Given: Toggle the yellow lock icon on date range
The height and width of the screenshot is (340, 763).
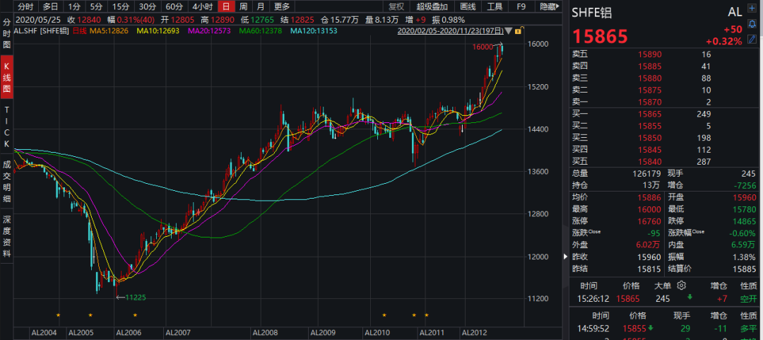Looking at the screenshot, I should coord(518,31).
